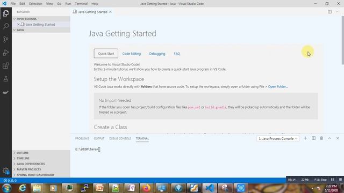This screenshot has height=193, width=344.
Task: Open the Explorer view in activity bar
Action: pos(6,13)
